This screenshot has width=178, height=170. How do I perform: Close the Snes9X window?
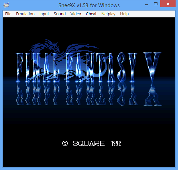pyautogui.click(x=168, y=4)
